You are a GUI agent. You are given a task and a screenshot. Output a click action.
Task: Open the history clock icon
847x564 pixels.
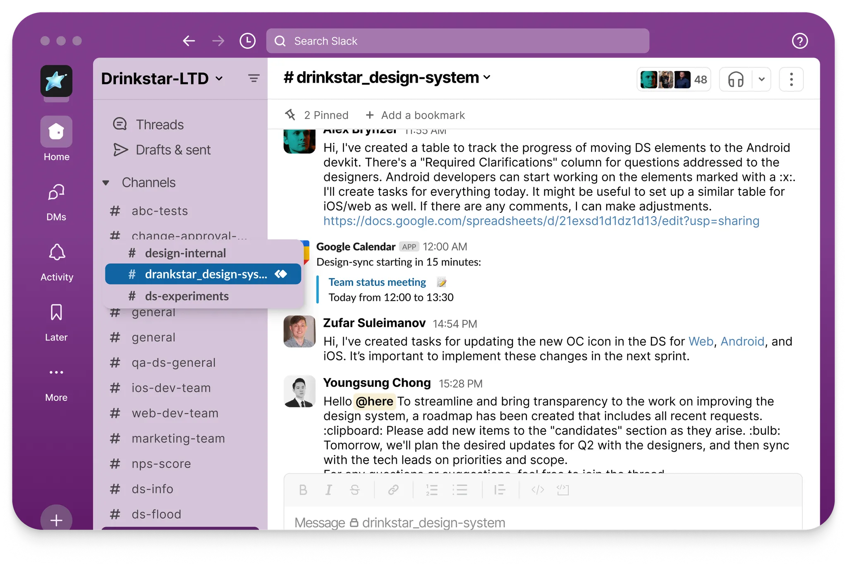coord(247,41)
